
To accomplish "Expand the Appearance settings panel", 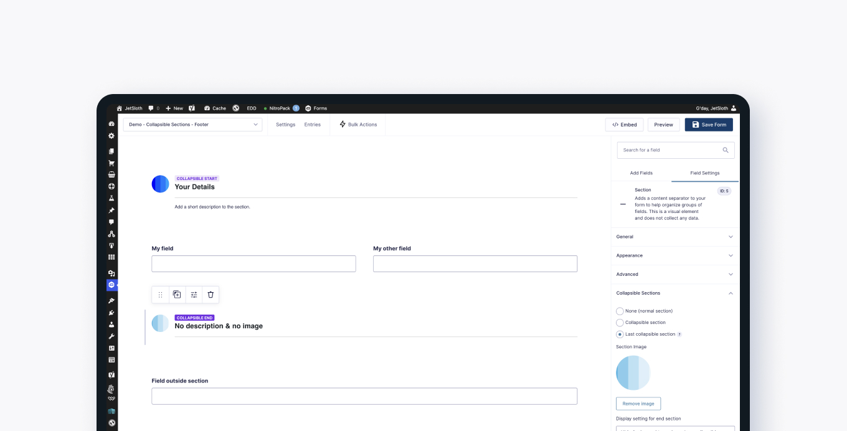I will tap(675, 255).
